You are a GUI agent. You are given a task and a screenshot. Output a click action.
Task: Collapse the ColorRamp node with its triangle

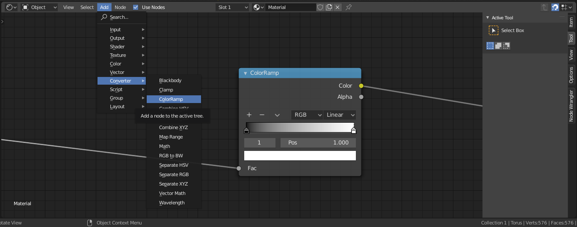246,73
